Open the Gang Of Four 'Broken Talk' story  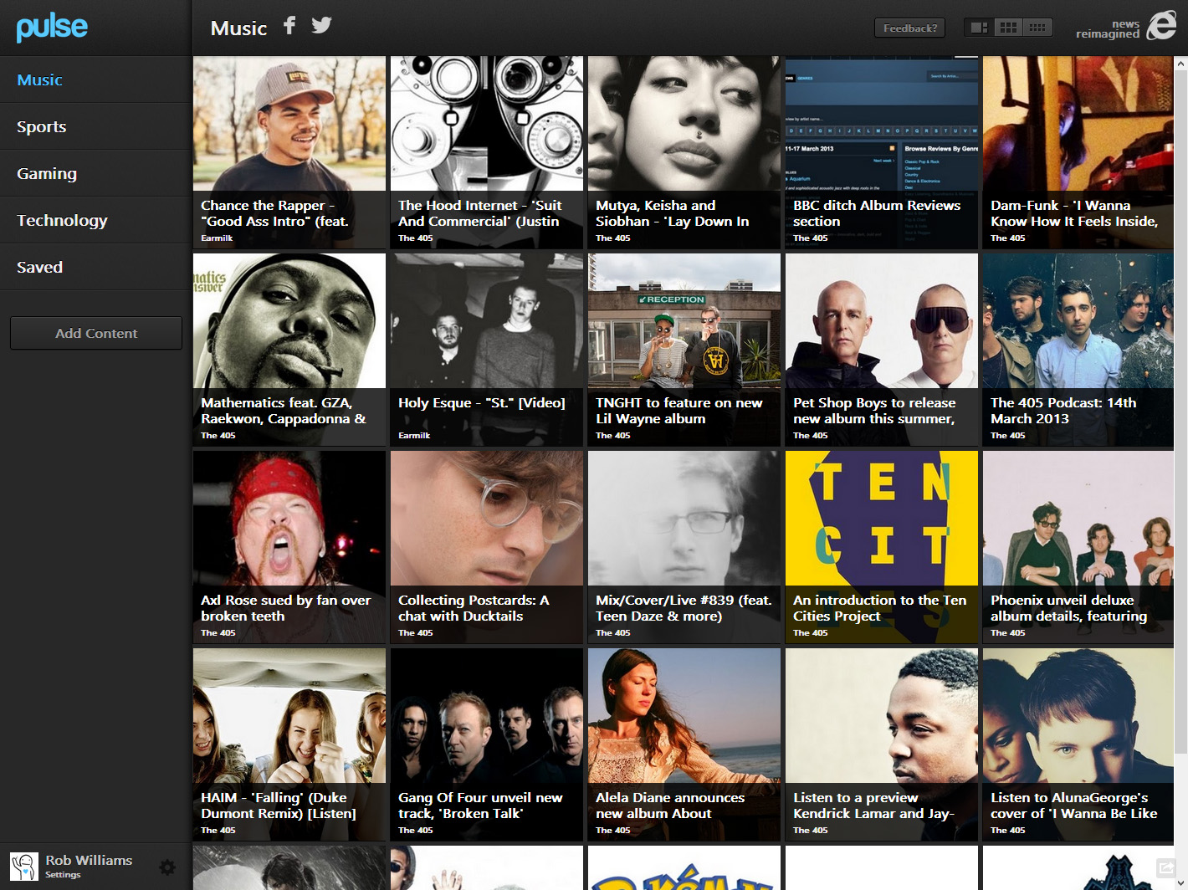coord(487,744)
